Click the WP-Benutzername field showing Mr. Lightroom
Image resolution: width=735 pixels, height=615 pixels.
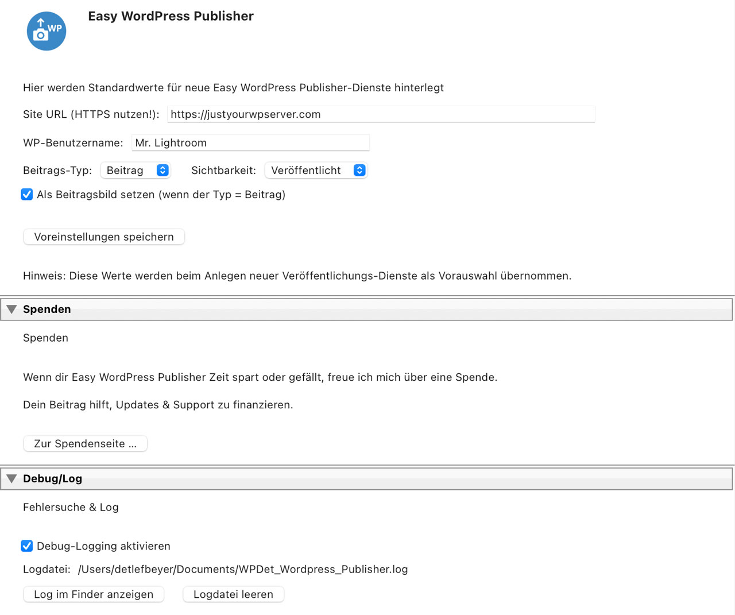250,142
